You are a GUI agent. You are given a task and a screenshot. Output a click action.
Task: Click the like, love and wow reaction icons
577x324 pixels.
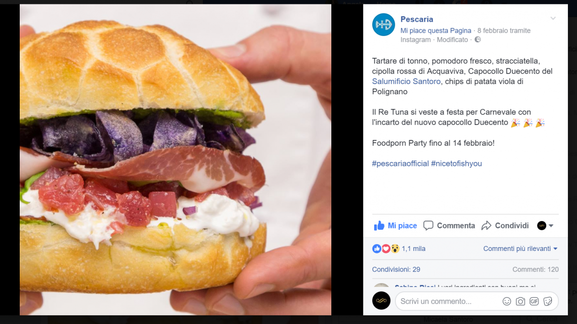386,249
